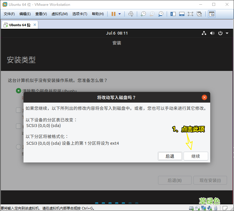Click the 现在安装(I) button
Image resolution: width=234 pixels, height=211 pixels.
pyautogui.click(x=210, y=180)
